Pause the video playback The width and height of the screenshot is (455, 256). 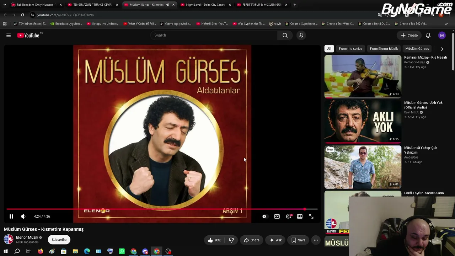(11, 216)
